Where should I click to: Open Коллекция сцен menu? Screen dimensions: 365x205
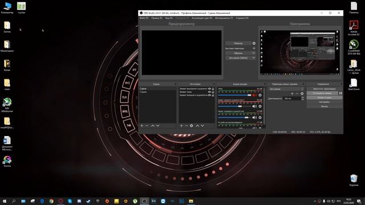[202, 18]
